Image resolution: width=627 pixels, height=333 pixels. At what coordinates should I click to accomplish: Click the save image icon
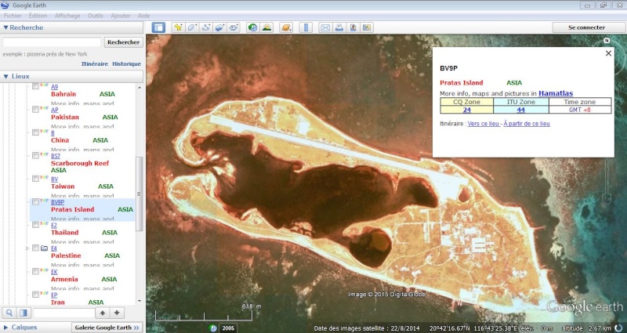point(353,27)
